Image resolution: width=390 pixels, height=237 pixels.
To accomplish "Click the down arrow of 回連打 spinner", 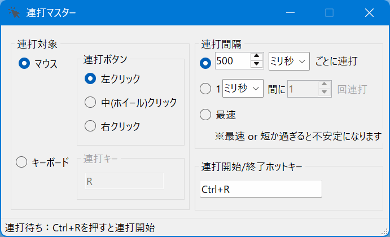I will 325,93.
